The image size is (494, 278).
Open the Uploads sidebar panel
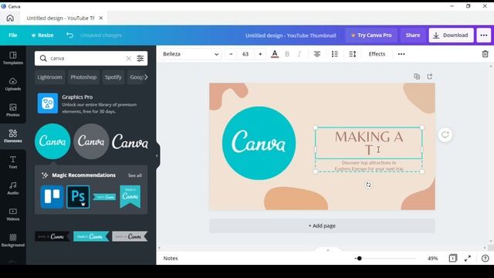[x=13, y=84]
